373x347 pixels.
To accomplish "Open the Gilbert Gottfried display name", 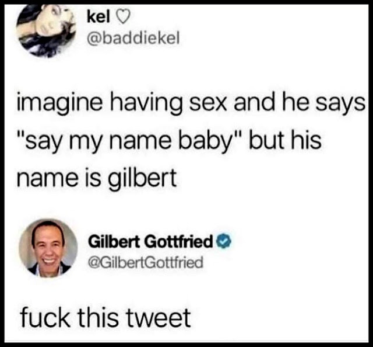I will point(150,241).
